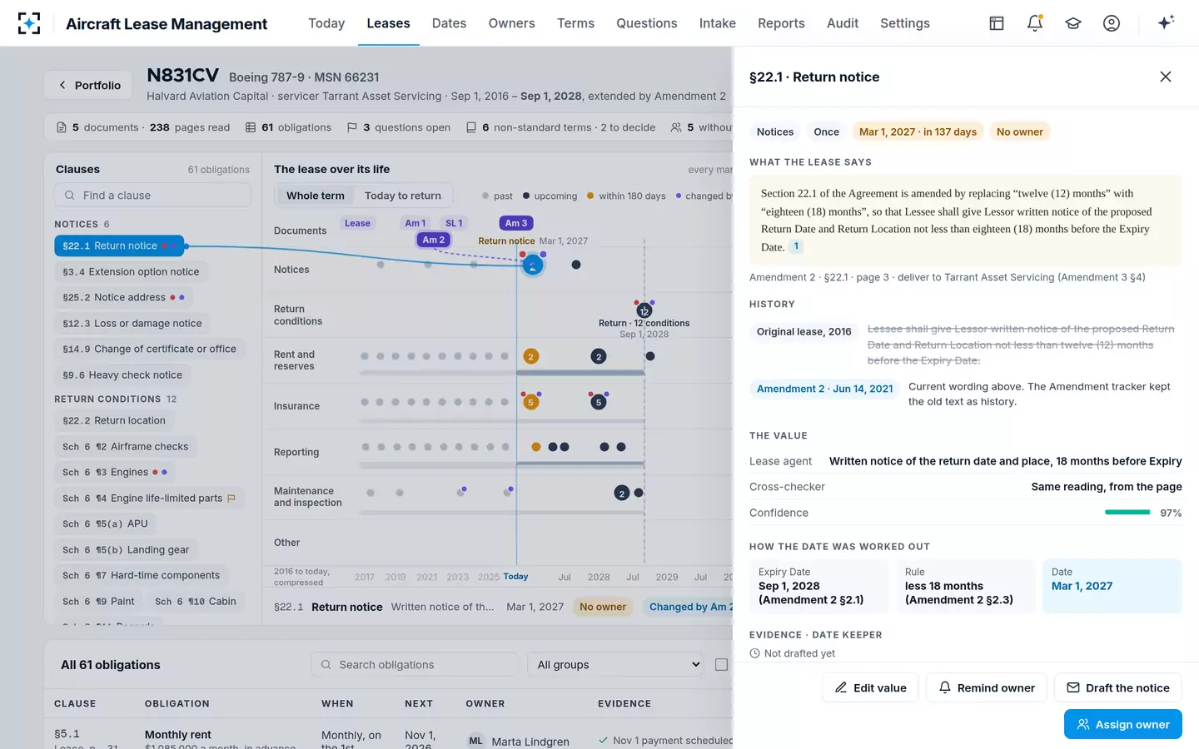Click citation marker 1 in the lease text
Image resolution: width=1199 pixels, height=749 pixels.
coord(796,246)
